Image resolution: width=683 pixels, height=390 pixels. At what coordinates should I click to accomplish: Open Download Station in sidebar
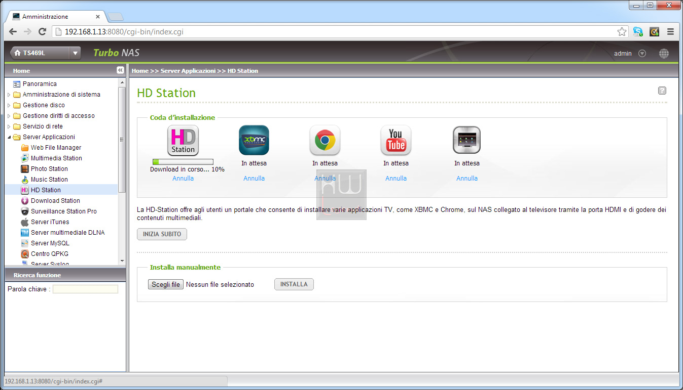point(55,201)
